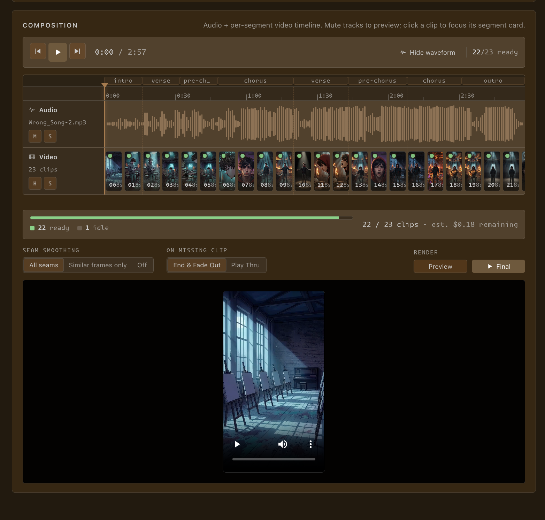Screen dimensions: 545x520
Task: Play the composition timeline
Action: coord(58,52)
